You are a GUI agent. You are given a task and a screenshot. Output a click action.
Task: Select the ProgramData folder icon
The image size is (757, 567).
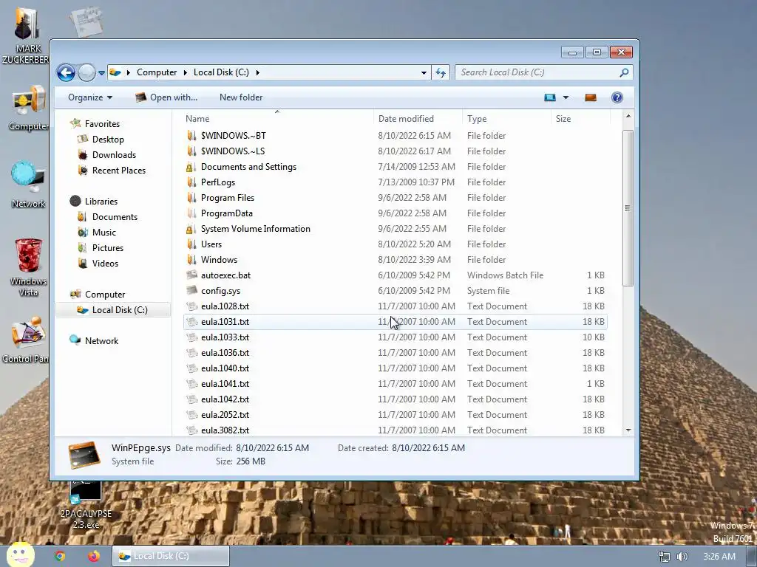[191, 213]
